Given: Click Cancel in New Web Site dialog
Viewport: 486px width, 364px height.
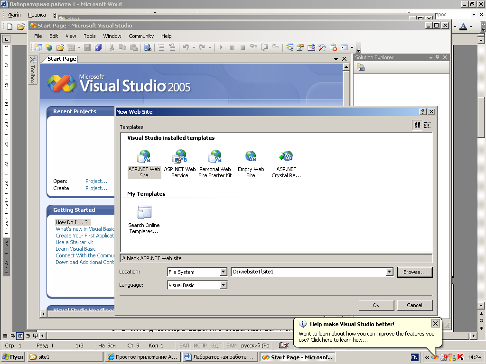Looking at the screenshot, I should 414,305.
